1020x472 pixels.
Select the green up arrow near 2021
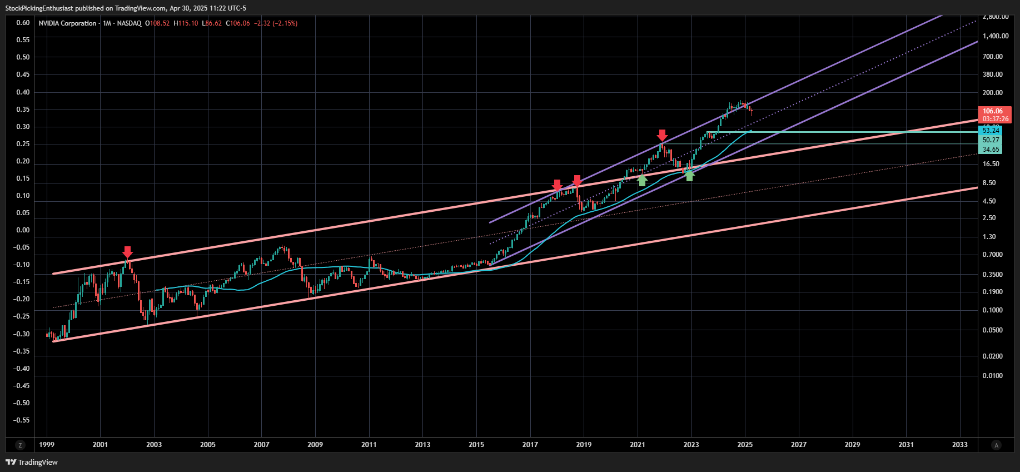pyautogui.click(x=642, y=180)
